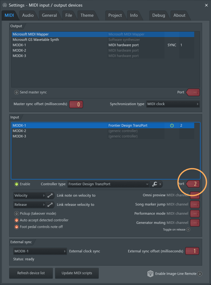The width and height of the screenshot is (211, 285).
Task: Select Microsoft GS Wavetable Synth output
Action: [103, 40]
